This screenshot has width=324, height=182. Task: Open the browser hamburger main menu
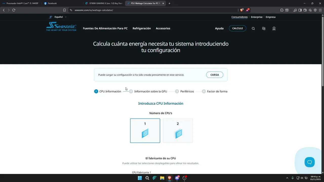(320, 10)
